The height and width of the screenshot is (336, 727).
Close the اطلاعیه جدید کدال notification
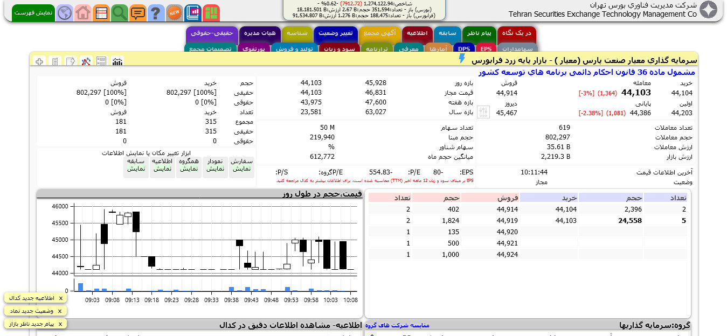(x=61, y=298)
